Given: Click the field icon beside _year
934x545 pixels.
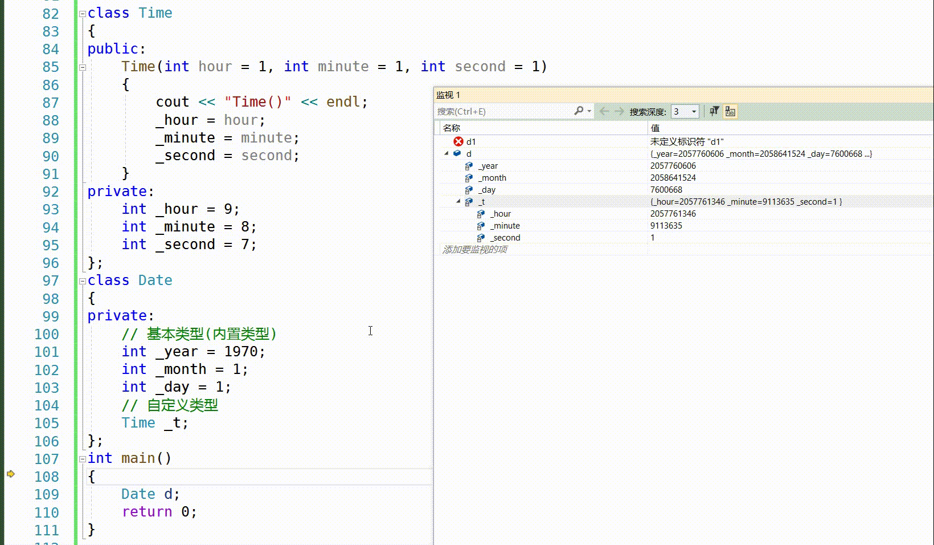Looking at the screenshot, I should (469, 166).
